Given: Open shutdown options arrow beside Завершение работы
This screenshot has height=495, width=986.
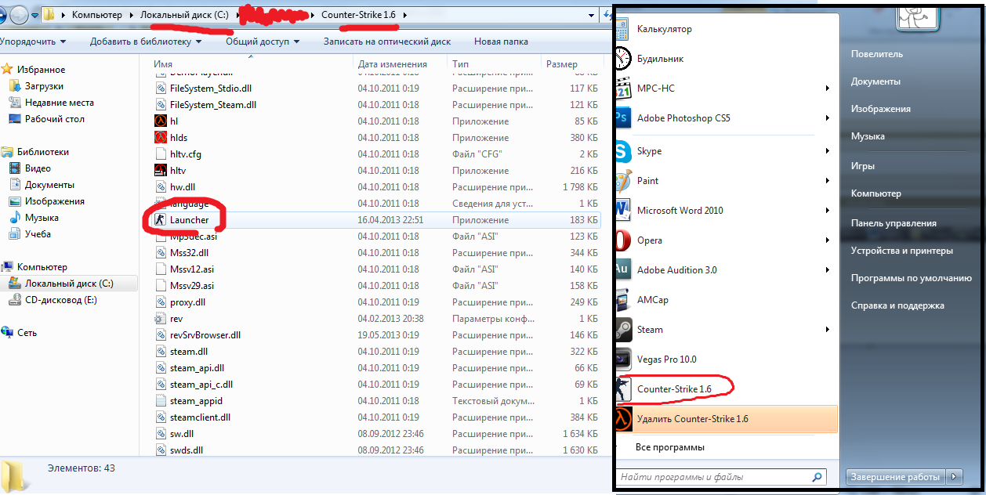Looking at the screenshot, I should tap(954, 476).
